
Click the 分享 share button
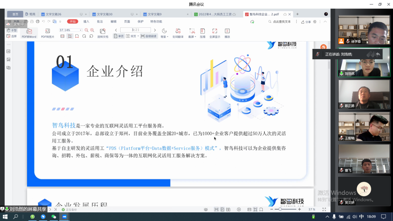[x=306, y=22]
